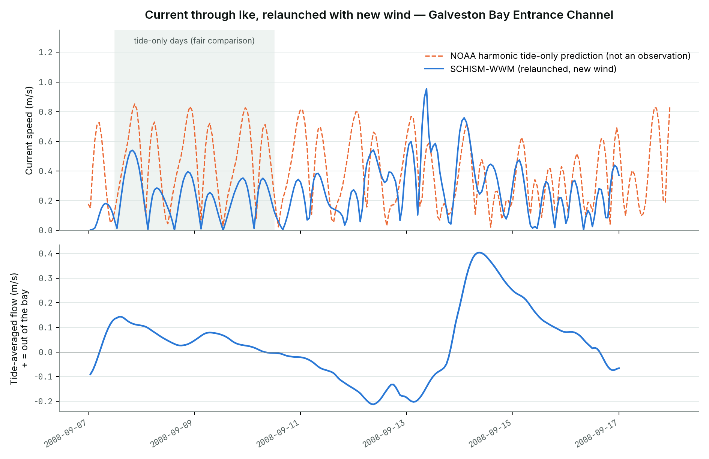Click the solid blue legend line sample

[434, 69]
